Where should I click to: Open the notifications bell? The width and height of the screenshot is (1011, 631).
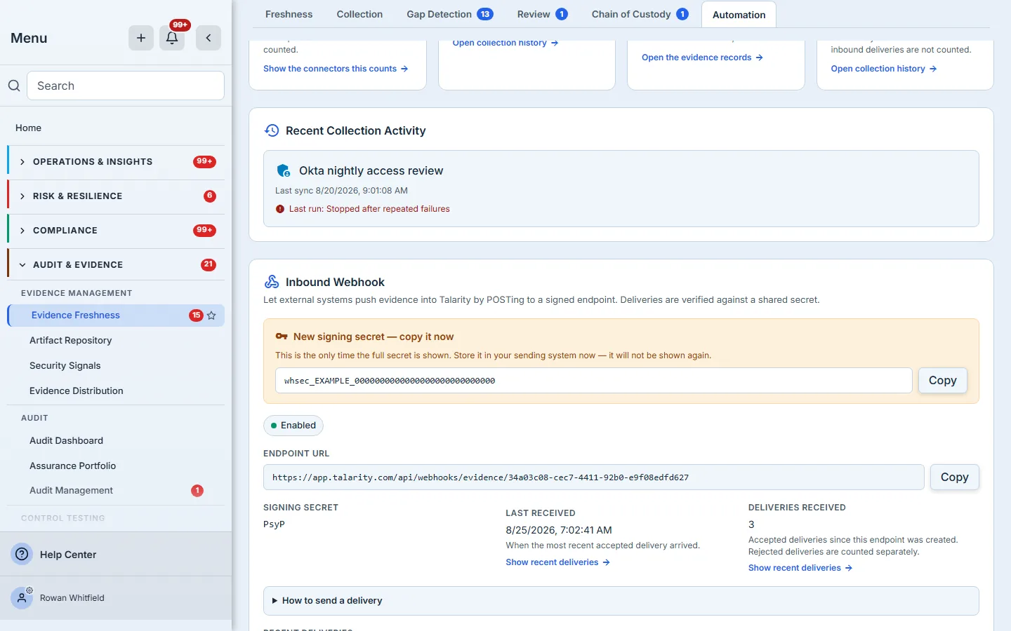(x=172, y=38)
